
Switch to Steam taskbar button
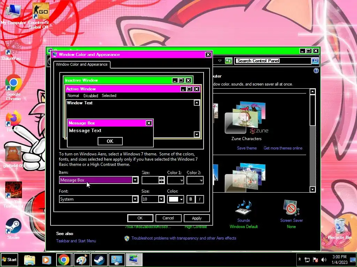pyautogui.click(x=99, y=260)
